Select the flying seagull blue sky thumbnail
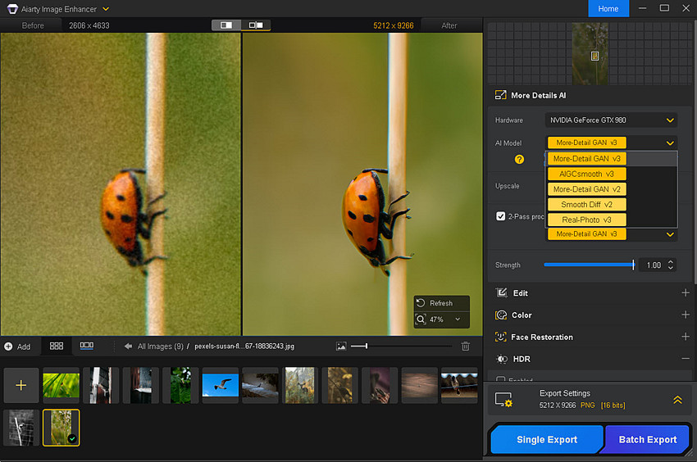This screenshot has height=462, width=697. [221, 385]
